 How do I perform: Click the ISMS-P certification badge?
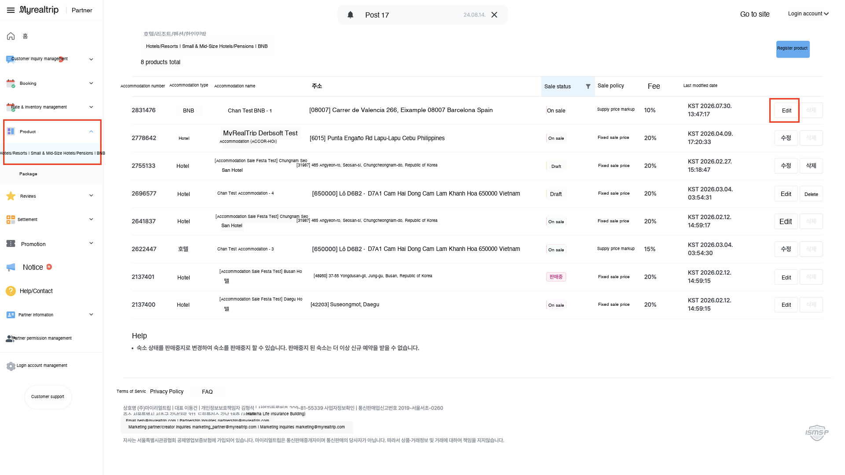(x=817, y=432)
